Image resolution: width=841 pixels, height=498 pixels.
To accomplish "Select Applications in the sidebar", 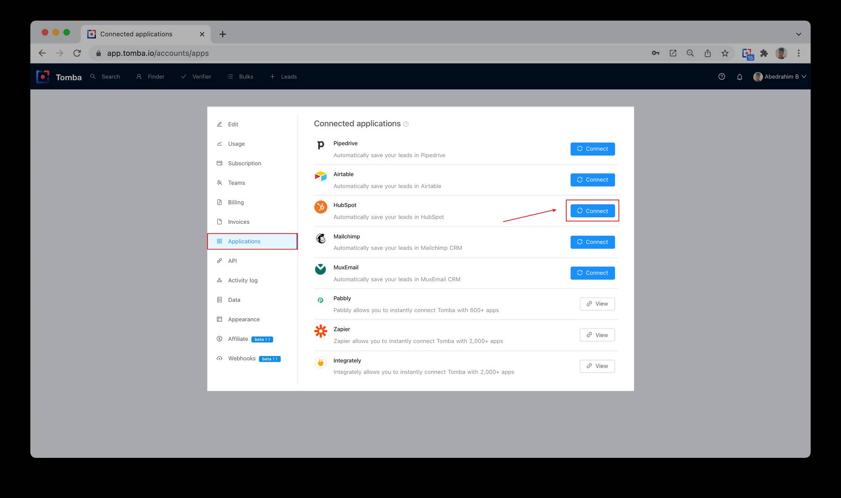I will [252, 242].
